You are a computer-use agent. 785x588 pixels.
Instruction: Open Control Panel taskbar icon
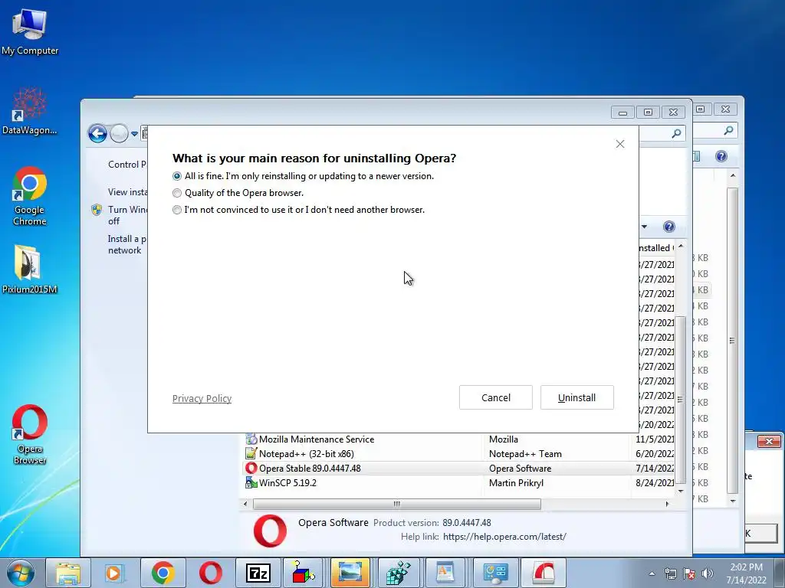tap(494, 573)
